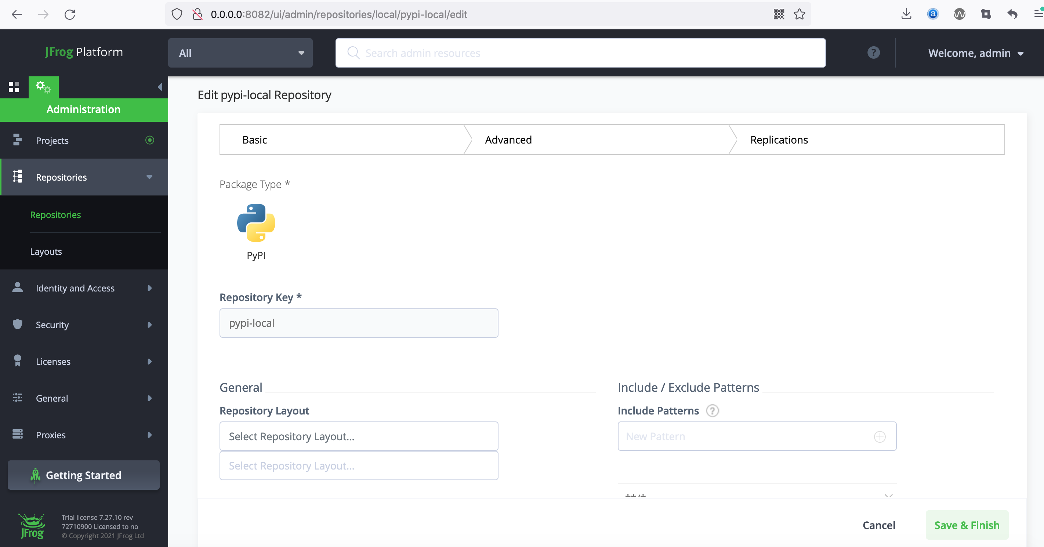1044x547 pixels.
Task: Switch to the Advanced tab
Action: 508,140
